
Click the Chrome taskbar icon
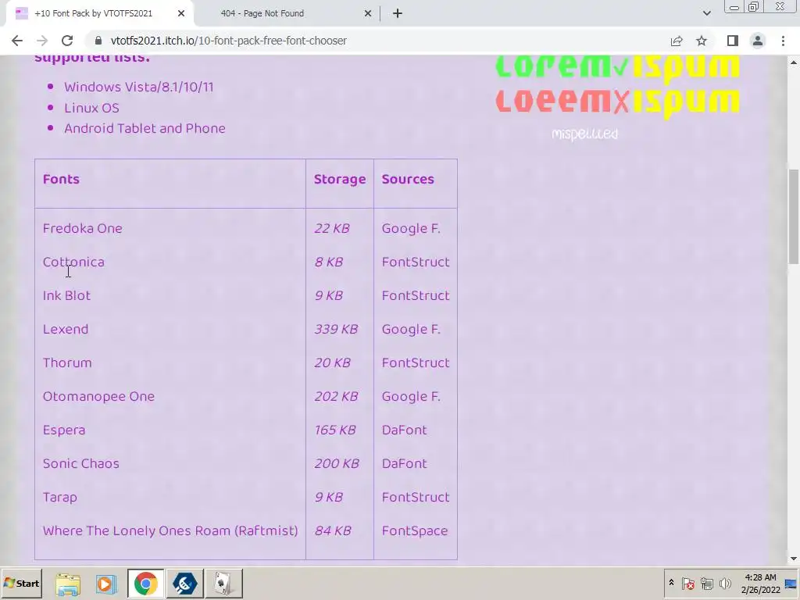[146, 584]
